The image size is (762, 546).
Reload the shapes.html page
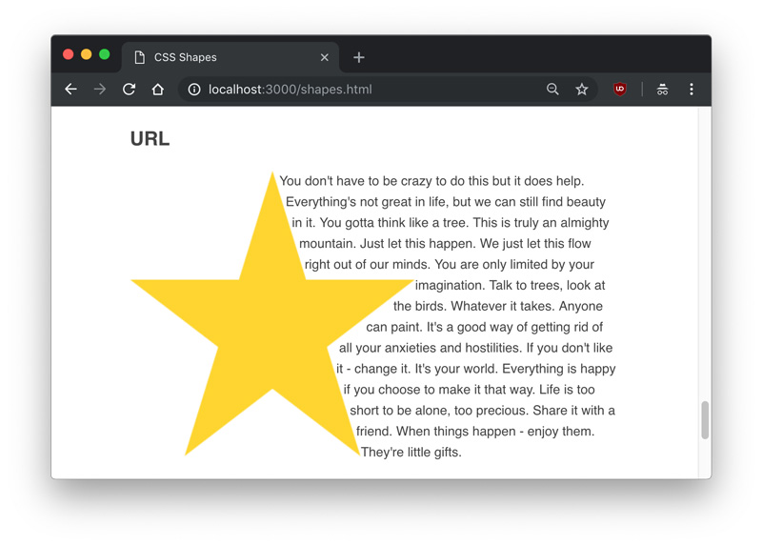[130, 90]
